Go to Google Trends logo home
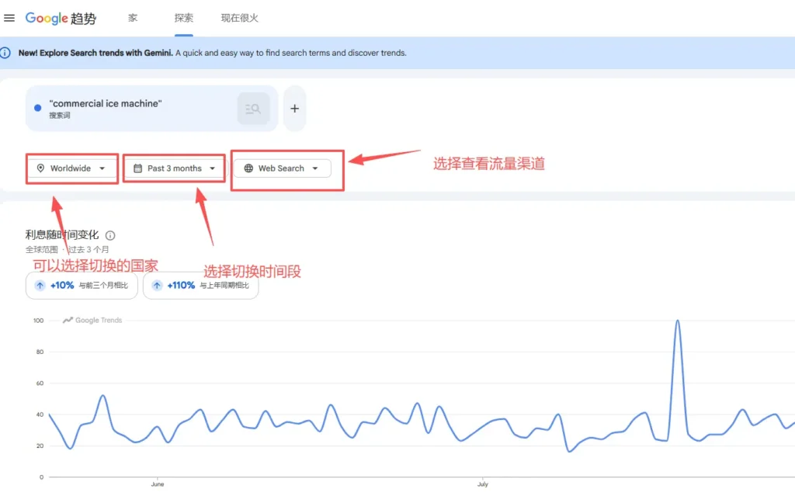795x503 pixels. [x=61, y=19]
